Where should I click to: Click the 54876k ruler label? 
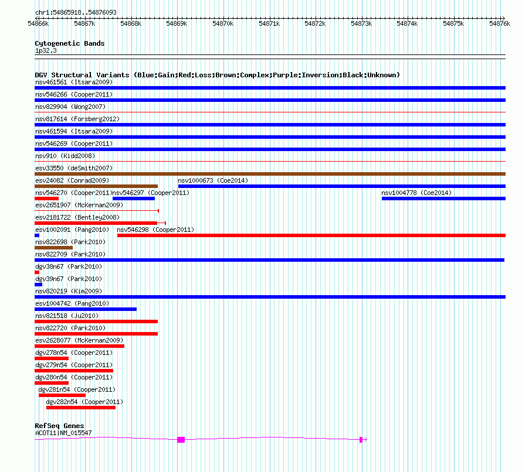500,23
